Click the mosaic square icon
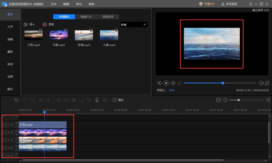The height and width of the screenshot is (163, 272). [74, 100]
